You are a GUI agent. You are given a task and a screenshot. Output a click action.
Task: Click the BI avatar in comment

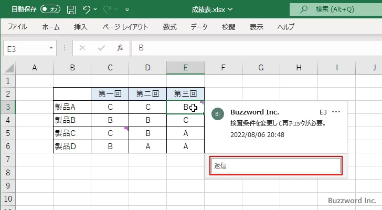pos(218,114)
